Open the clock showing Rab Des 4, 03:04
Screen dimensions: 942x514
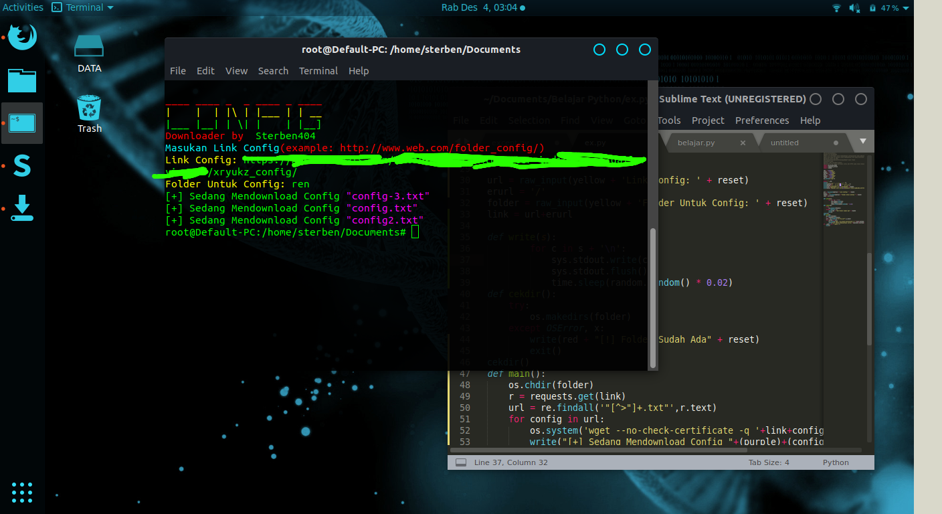coord(483,8)
